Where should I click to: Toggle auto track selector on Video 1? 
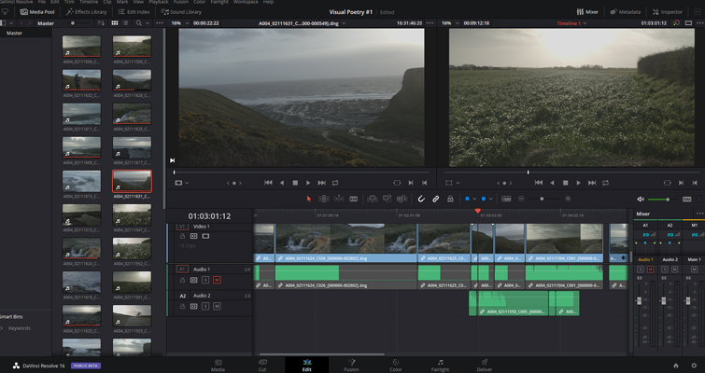pos(194,236)
